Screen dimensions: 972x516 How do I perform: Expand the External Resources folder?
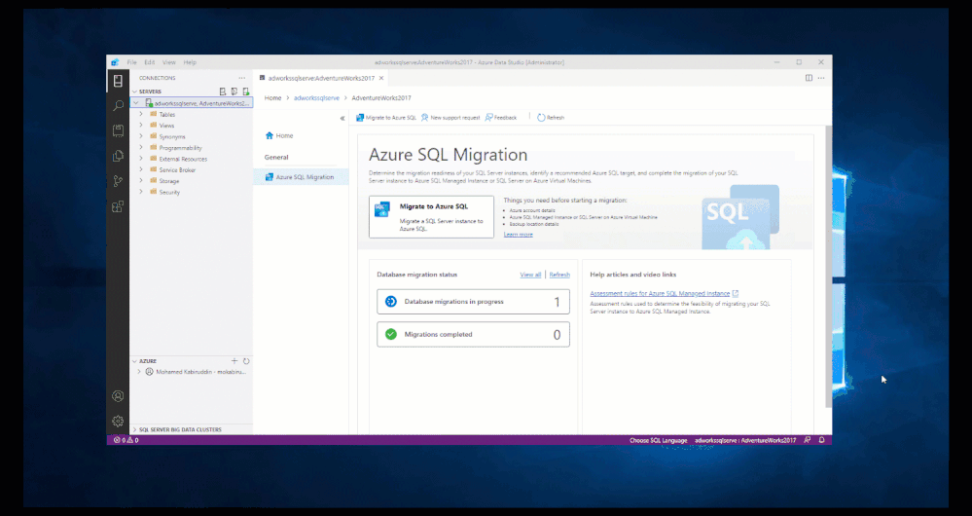(x=141, y=159)
